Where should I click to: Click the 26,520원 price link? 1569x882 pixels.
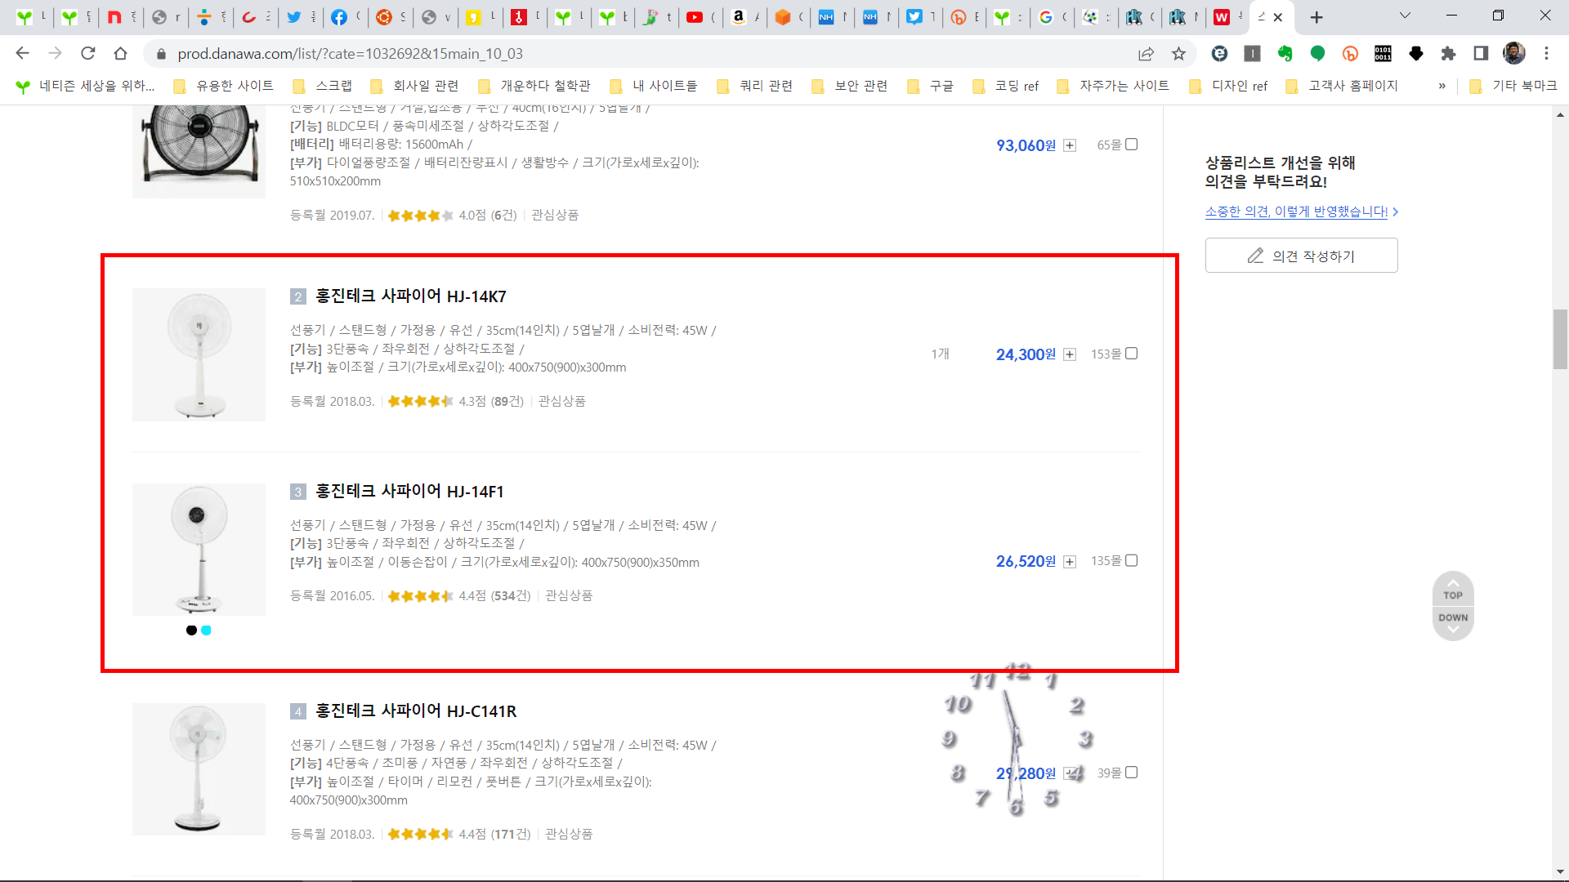pos(1026,562)
